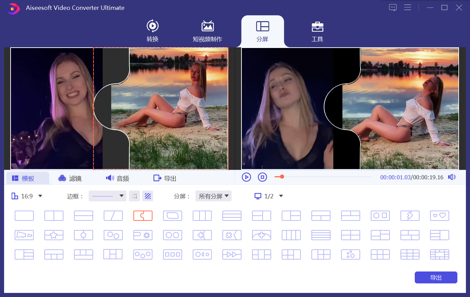
Task: Click the blue 导出 button
Action: click(x=436, y=278)
